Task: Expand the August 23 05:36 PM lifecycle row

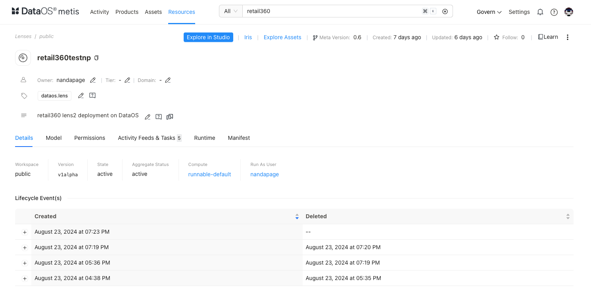Action: 25,263
